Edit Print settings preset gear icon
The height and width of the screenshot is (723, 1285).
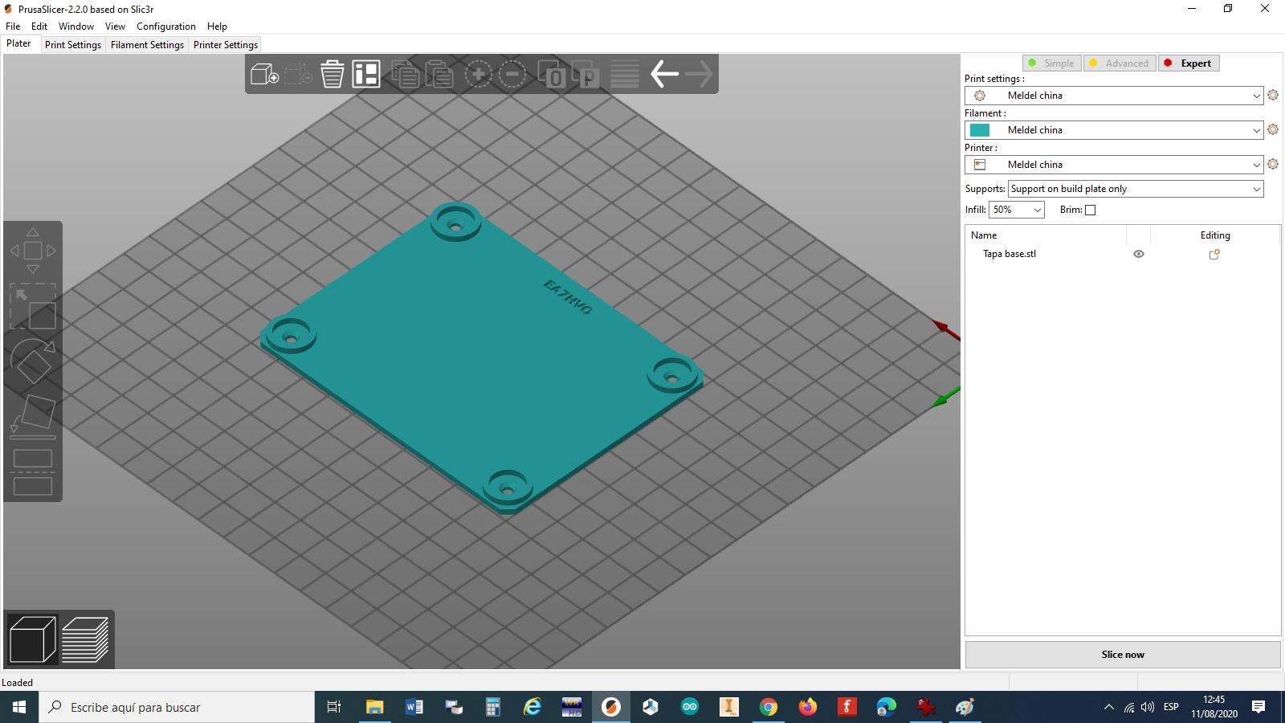(1273, 95)
